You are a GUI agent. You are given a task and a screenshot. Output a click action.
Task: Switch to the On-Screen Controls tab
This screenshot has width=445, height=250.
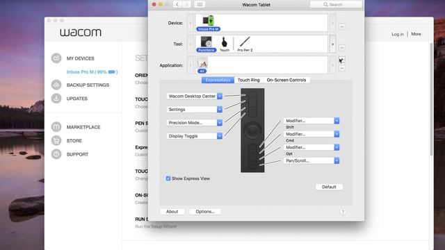point(286,80)
